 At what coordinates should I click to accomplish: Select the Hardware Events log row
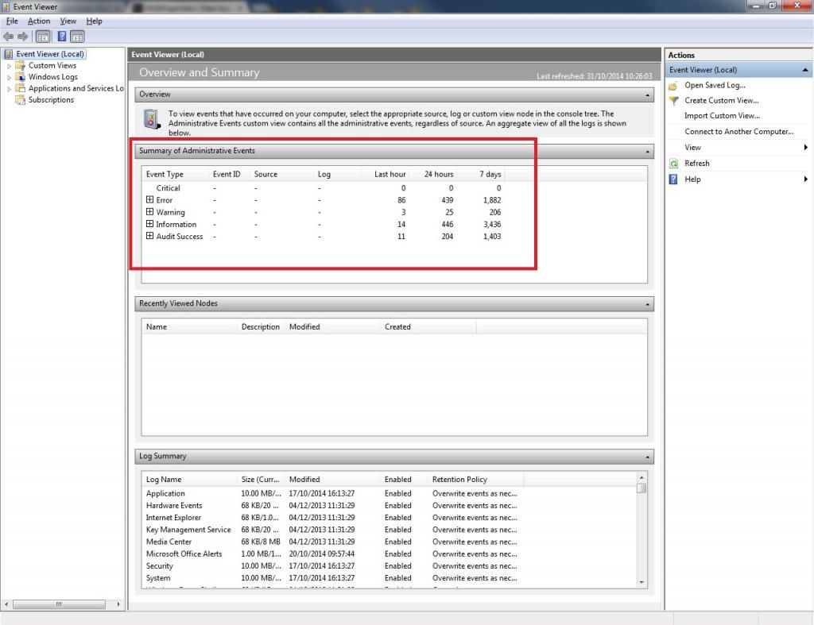[x=331, y=505]
